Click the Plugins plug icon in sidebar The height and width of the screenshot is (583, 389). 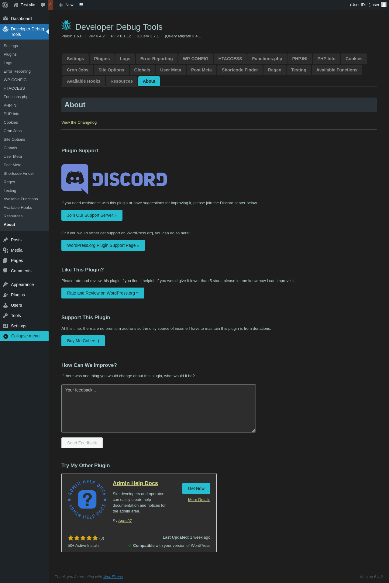pyautogui.click(x=5, y=295)
